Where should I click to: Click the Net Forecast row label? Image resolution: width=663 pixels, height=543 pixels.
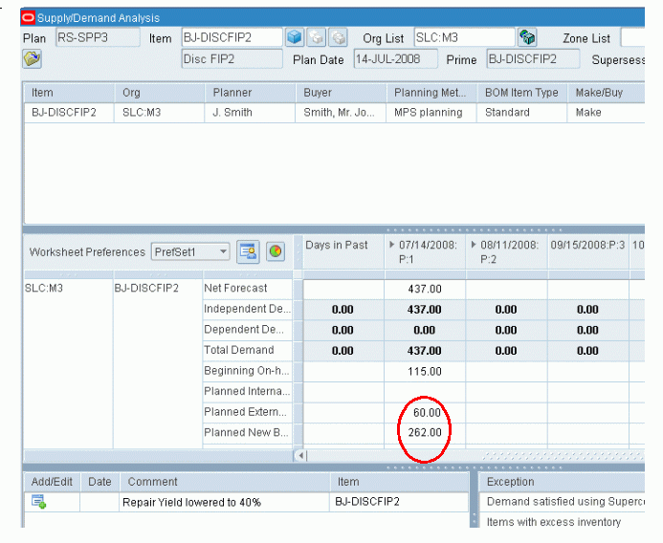pyautogui.click(x=248, y=288)
